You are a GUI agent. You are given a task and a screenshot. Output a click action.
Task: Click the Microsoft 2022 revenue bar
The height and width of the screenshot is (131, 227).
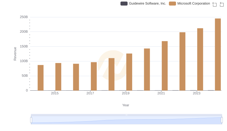182,61
